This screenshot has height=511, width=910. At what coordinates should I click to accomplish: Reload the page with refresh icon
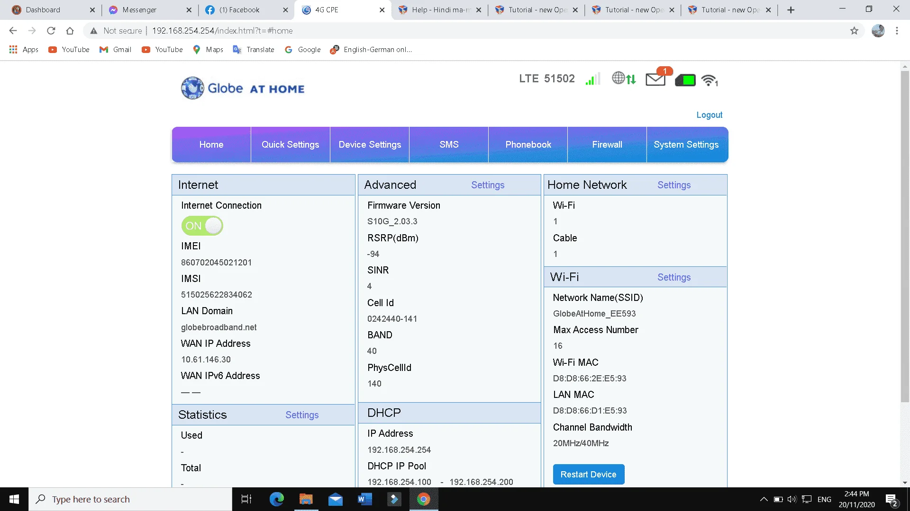tap(51, 31)
